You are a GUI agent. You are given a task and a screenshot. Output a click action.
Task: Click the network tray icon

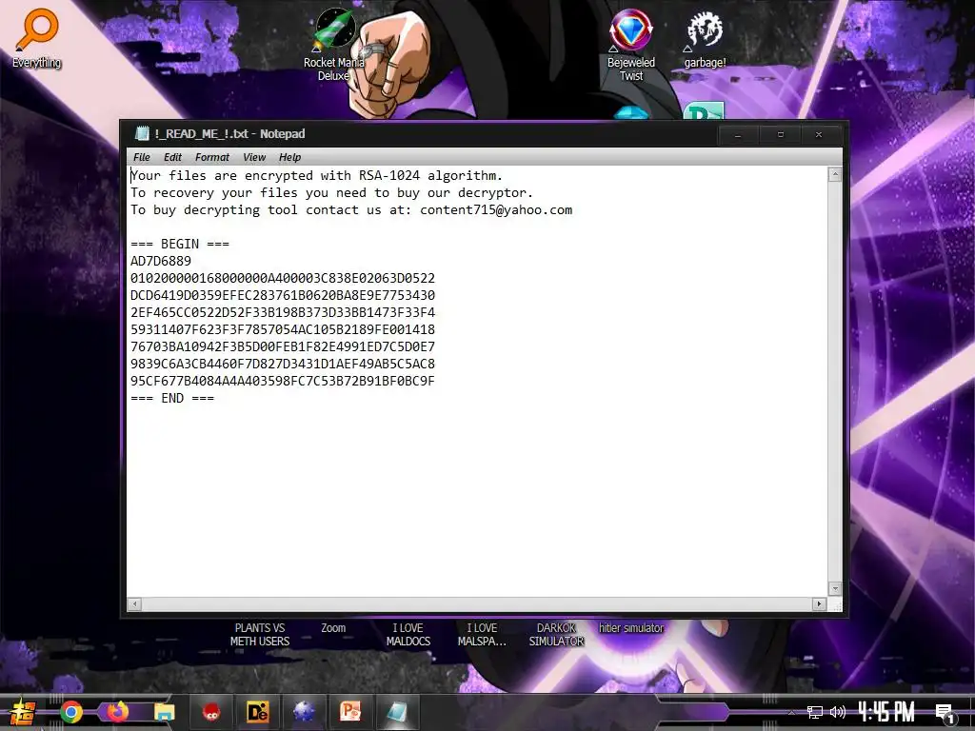tap(814, 712)
